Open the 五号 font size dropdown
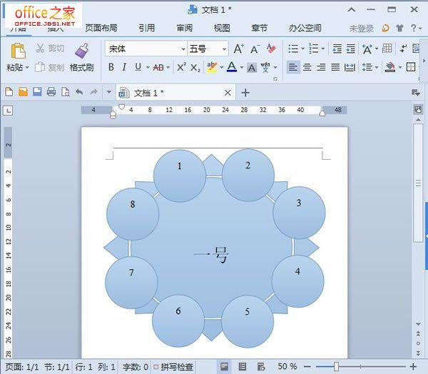 point(224,49)
